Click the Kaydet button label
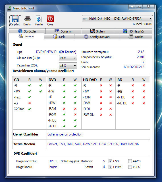This screenshot has width=162, height=182. click(15, 24)
